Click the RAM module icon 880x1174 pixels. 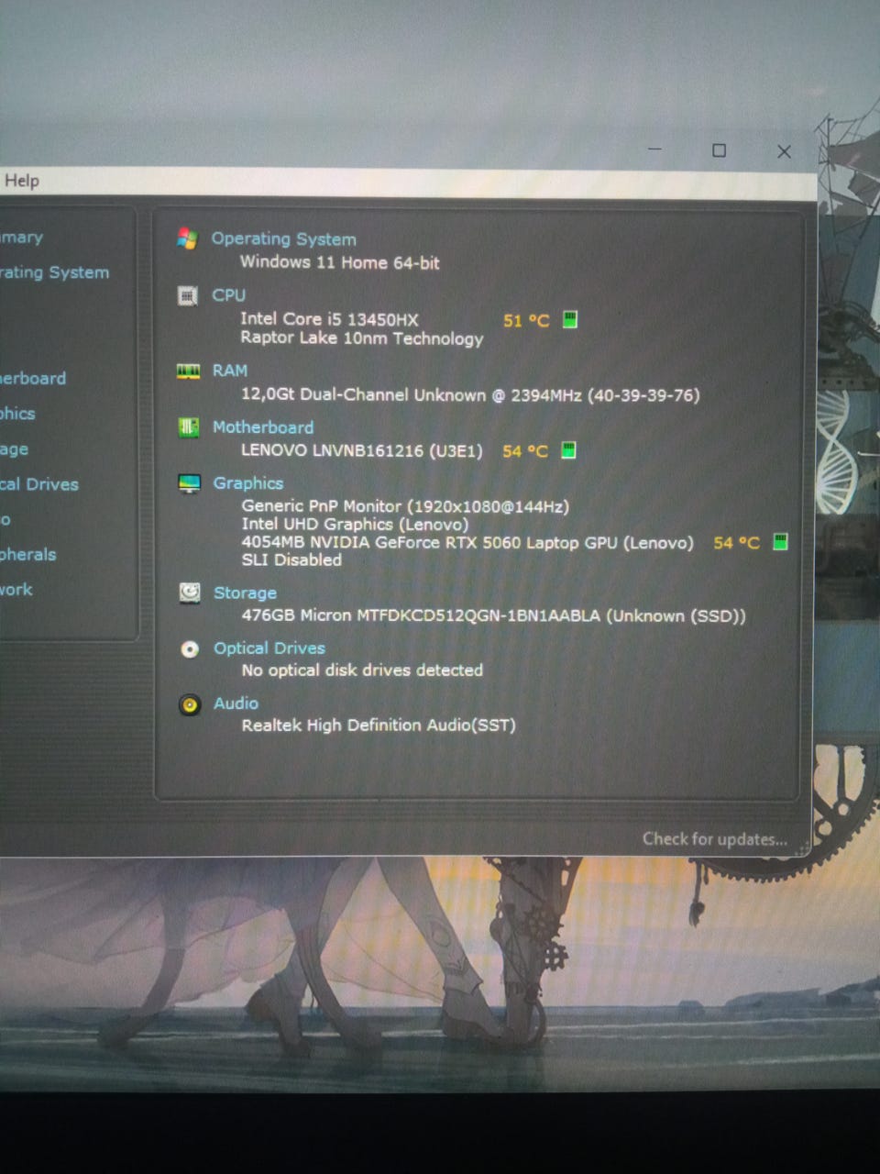[x=188, y=371]
